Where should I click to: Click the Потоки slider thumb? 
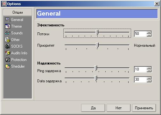(x=97, y=32)
